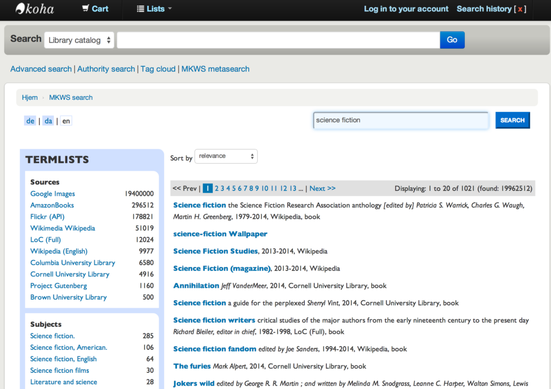The height and width of the screenshot is (389, 551).
Task: Click the 'Displaying: 1 to 20 of 1021' text
Action: 434,188
